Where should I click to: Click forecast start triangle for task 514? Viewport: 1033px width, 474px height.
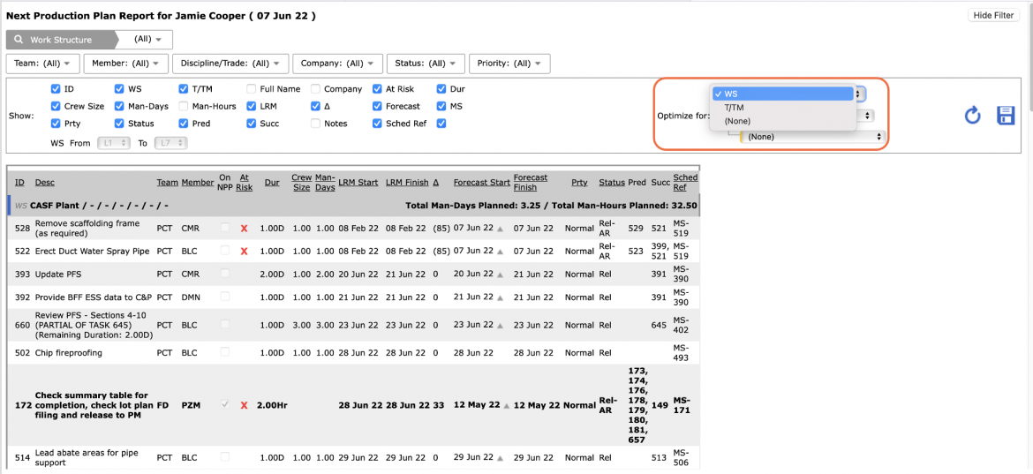coord(500,458)
